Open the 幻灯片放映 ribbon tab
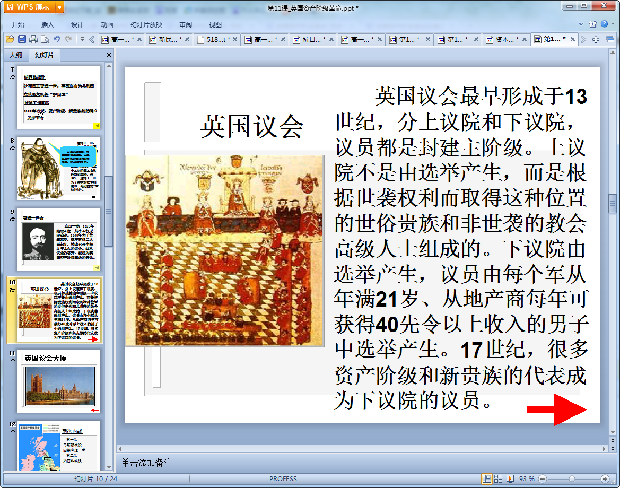The height and width of the screenshot is (488, 620). (x=146, y=24)
